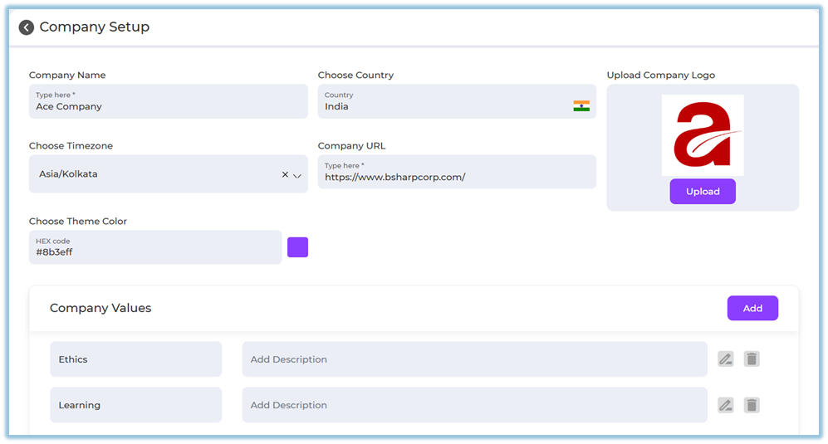Click the Company Name input field
Image resolution: width=828 pixels, height=444 pixels.
pos(168,101)
